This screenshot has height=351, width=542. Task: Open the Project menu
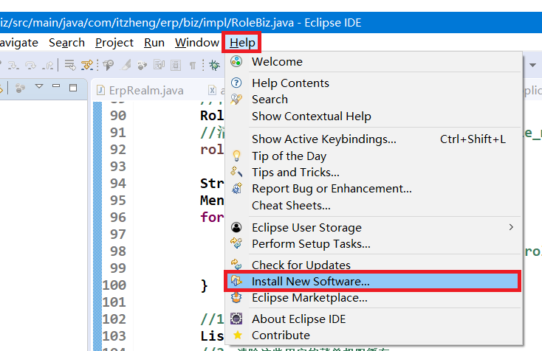tap(114, 43)
